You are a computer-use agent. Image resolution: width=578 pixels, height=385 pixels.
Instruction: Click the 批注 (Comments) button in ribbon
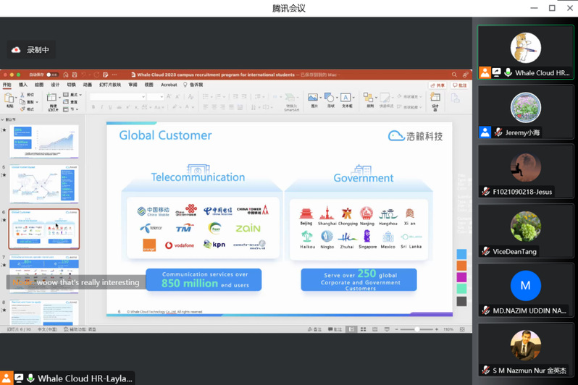click(460, 85)
